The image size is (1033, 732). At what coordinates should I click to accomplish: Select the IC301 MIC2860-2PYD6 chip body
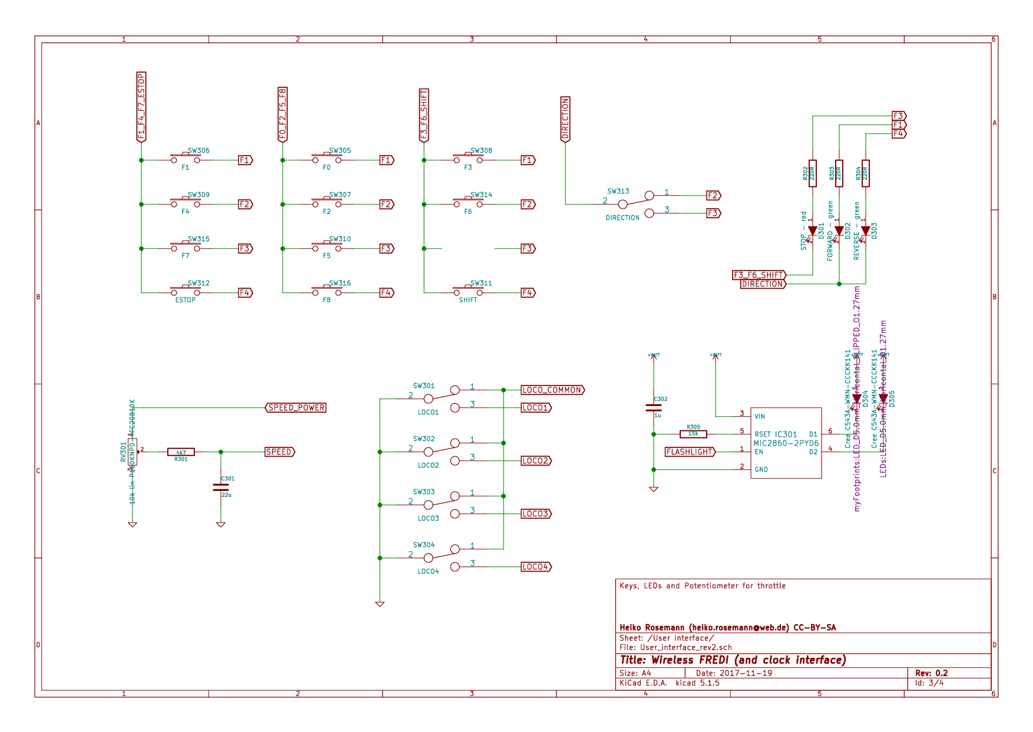pyautogui.click(x=786, y=443)
